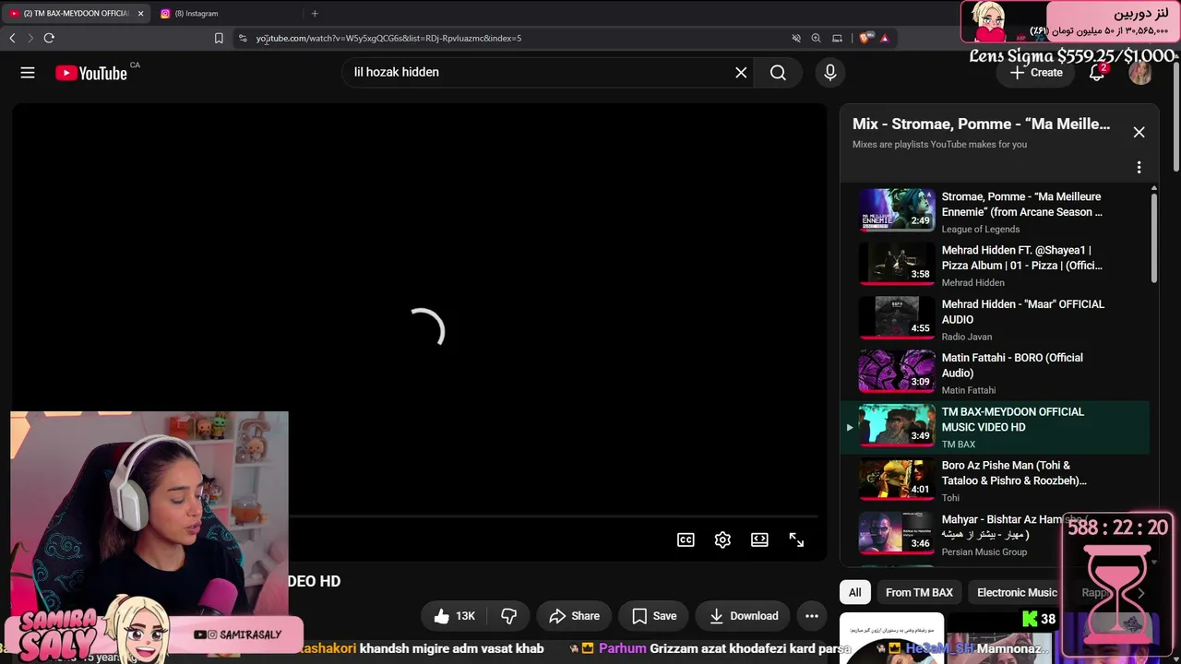Screen dimensions: 1181x664
Task: Open the YouTube guide hamburger menu
Action: [28, 73]
